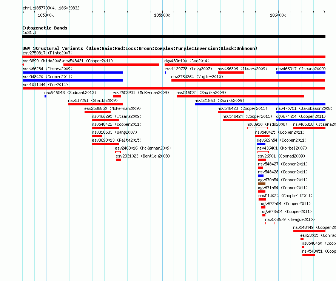Click the Cytogenetic Bands track title
The width and height of the screenshot is (336, 281).
pos(45,28)
